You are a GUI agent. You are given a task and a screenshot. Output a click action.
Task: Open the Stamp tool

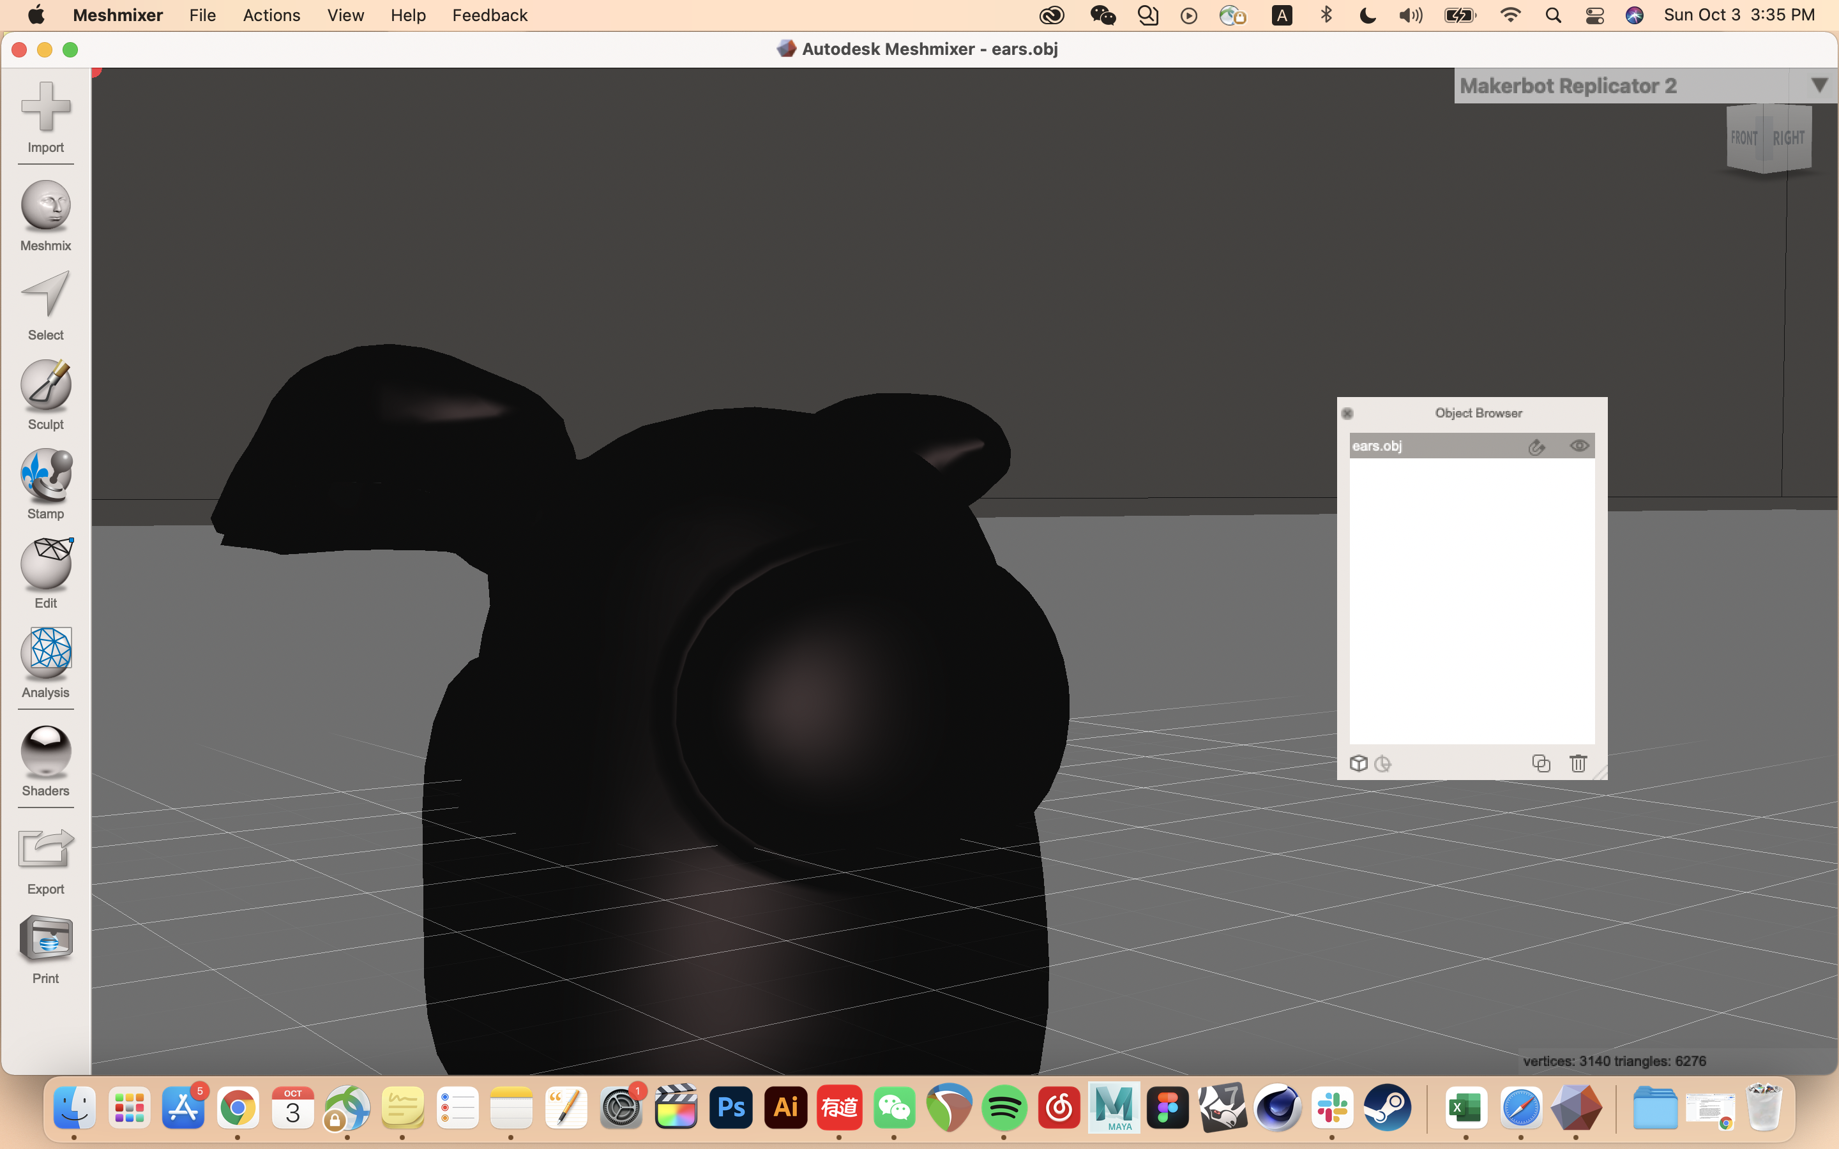pyautogui.click(x=45, y=482)
